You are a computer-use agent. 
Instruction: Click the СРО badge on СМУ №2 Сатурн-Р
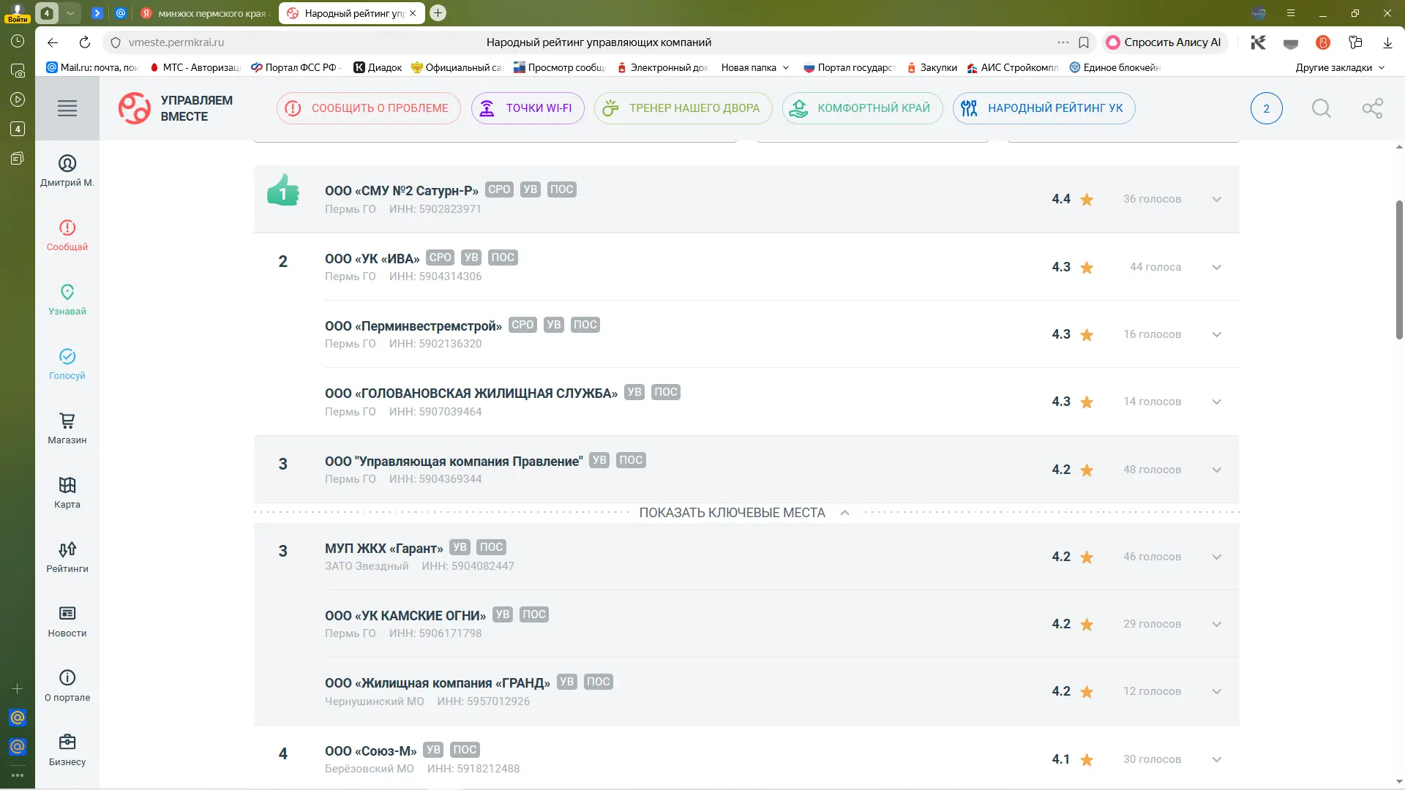(499, 189)
